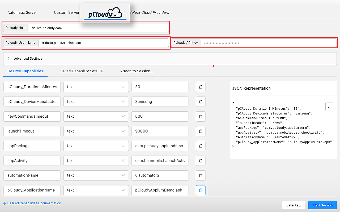Focus the Pcloudy Host input field
The width and height of the screenshot is (340, 212).
coord(99,28)
